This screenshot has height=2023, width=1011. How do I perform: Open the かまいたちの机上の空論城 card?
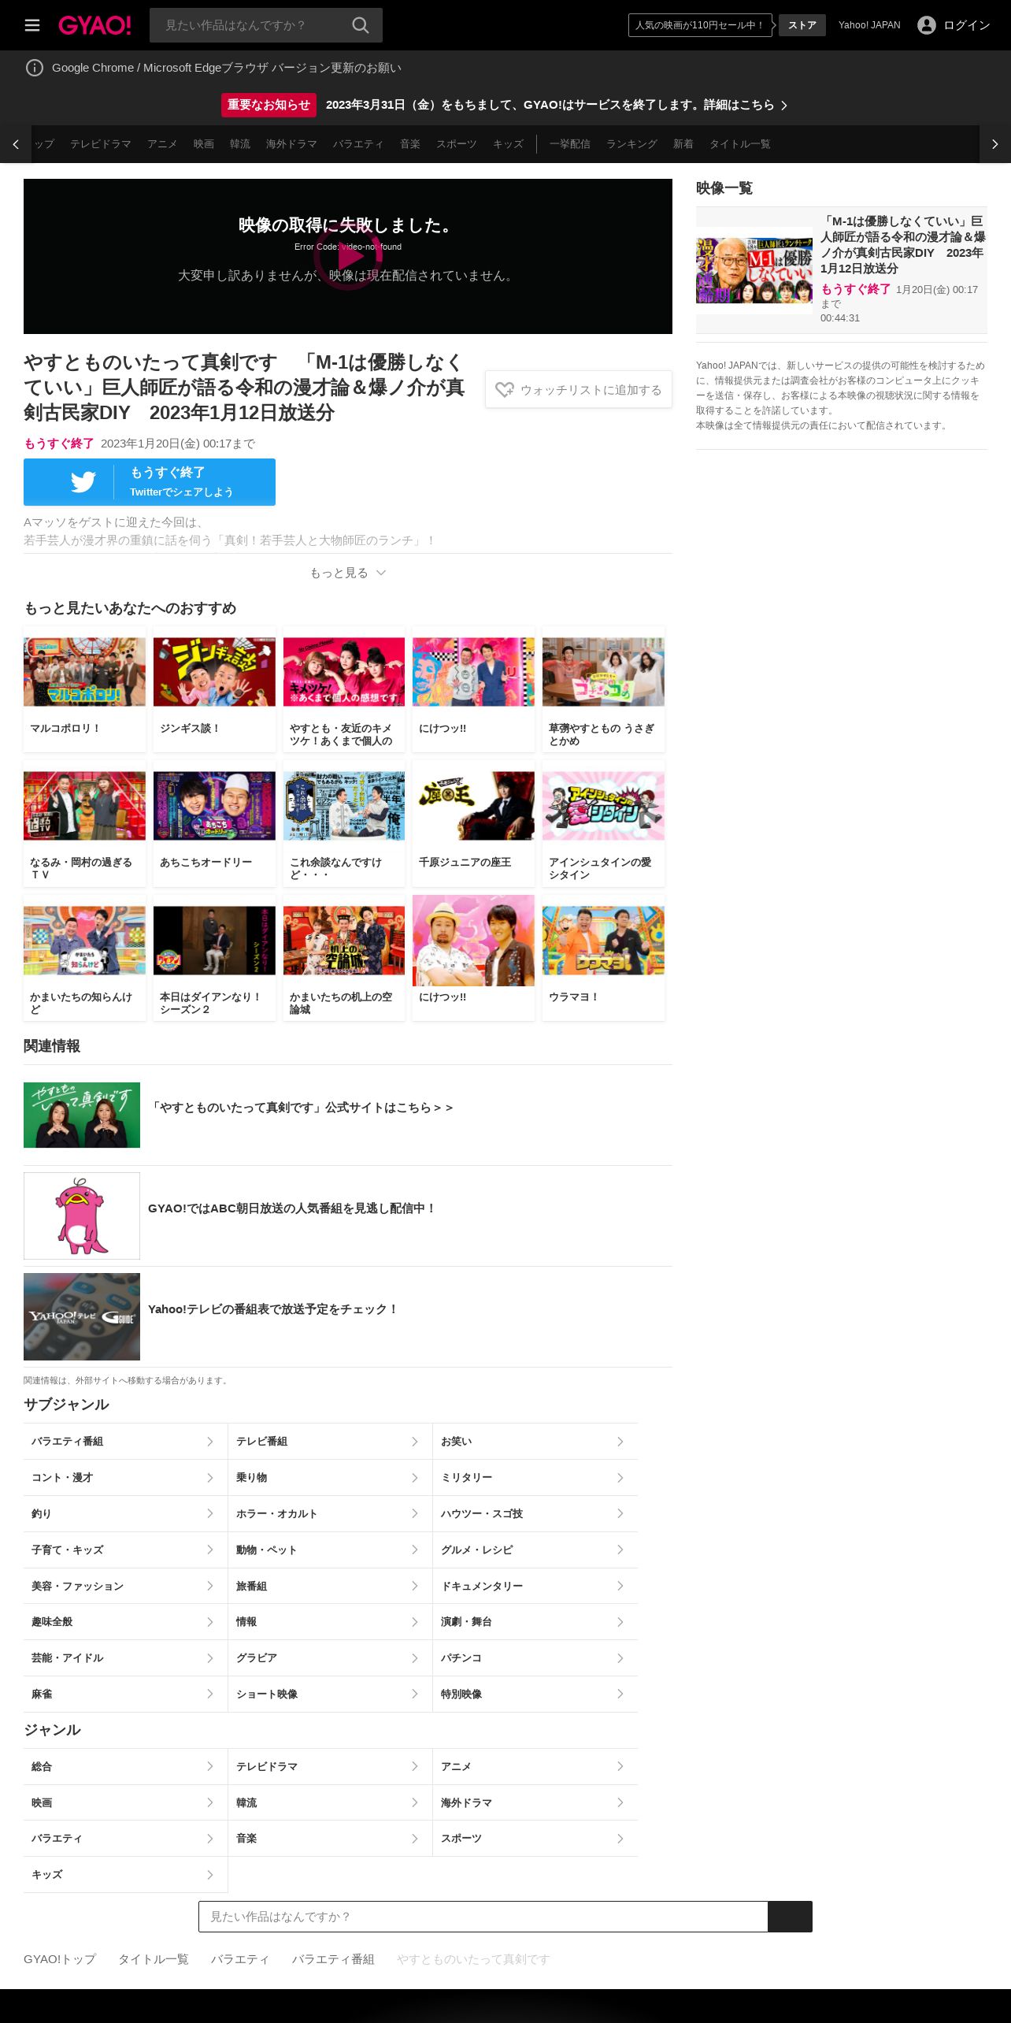click(x=344, y=958)
